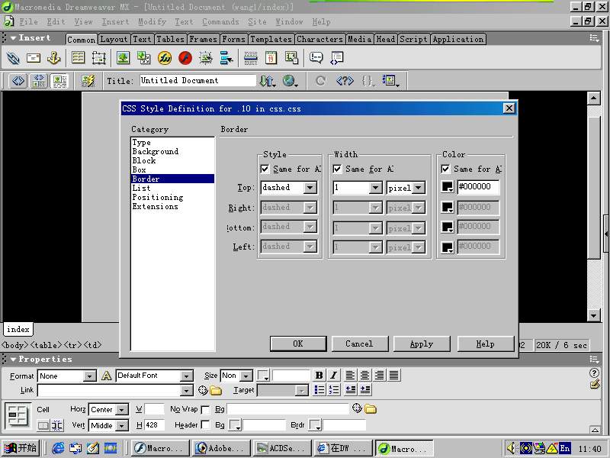Insert Flash using the red Flash icon
Viewport: 610px width, 458px height.
(185, 58)
